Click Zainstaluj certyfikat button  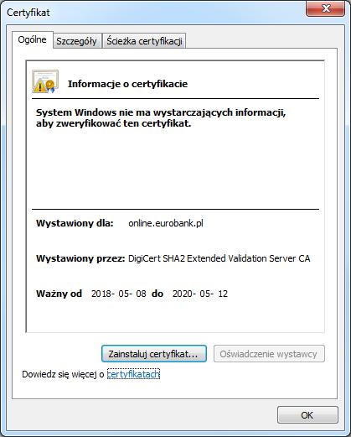[x=154, y=354]
